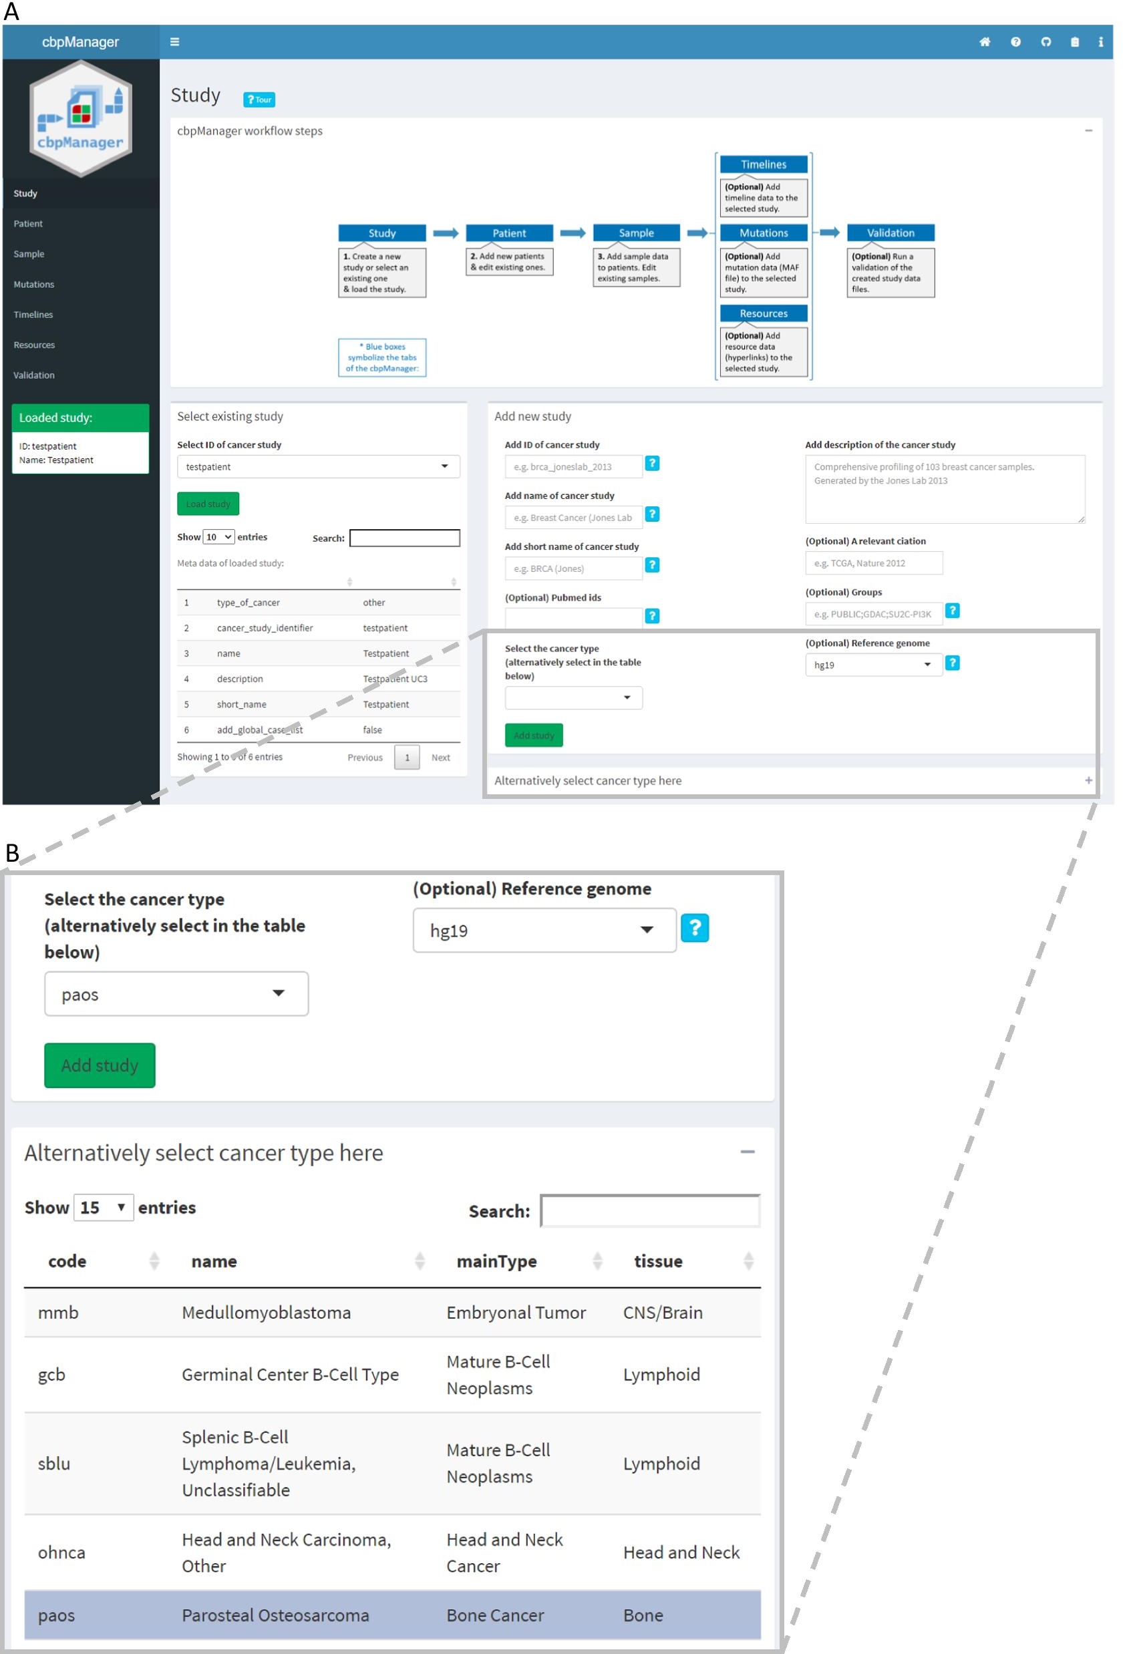1123x1654 pixels.
Task: Focus the Groups field
Action: 874,613
